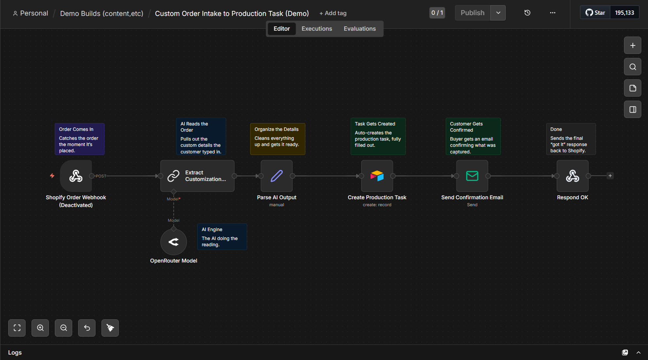Select the AI Engine sticky note
The image size is (648, 360).
pos(222,237)
